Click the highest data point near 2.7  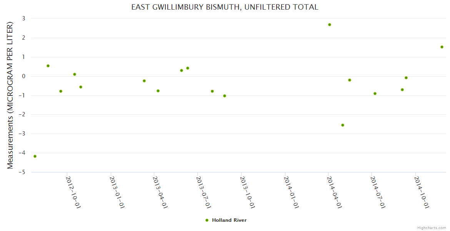pos(330,25)
